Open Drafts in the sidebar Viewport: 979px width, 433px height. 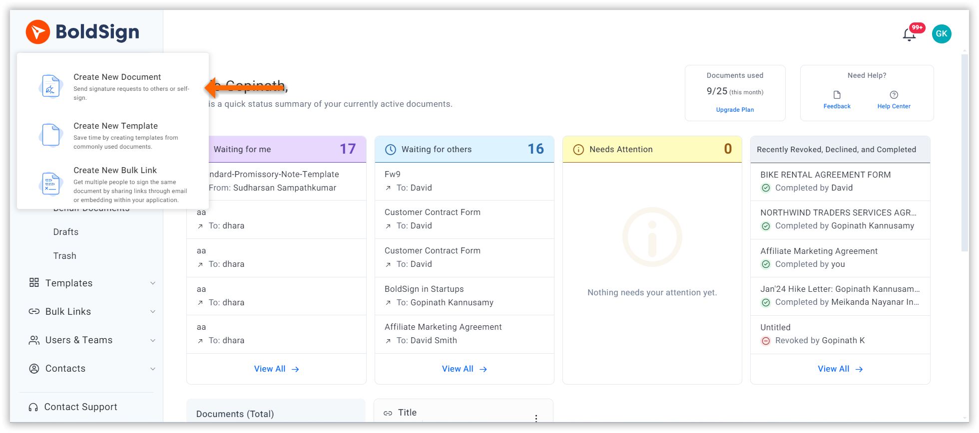(x=66, y=232)
